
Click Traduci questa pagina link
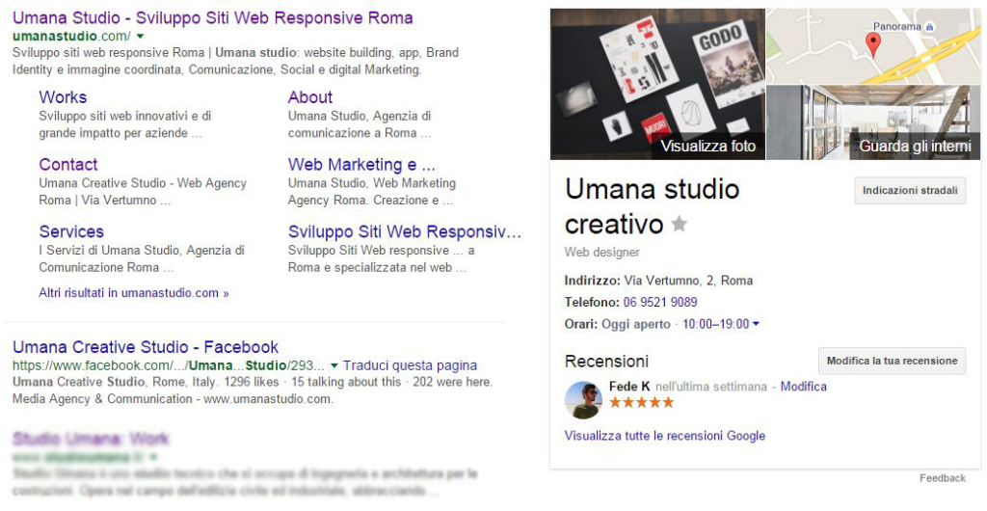coord(411,365)
